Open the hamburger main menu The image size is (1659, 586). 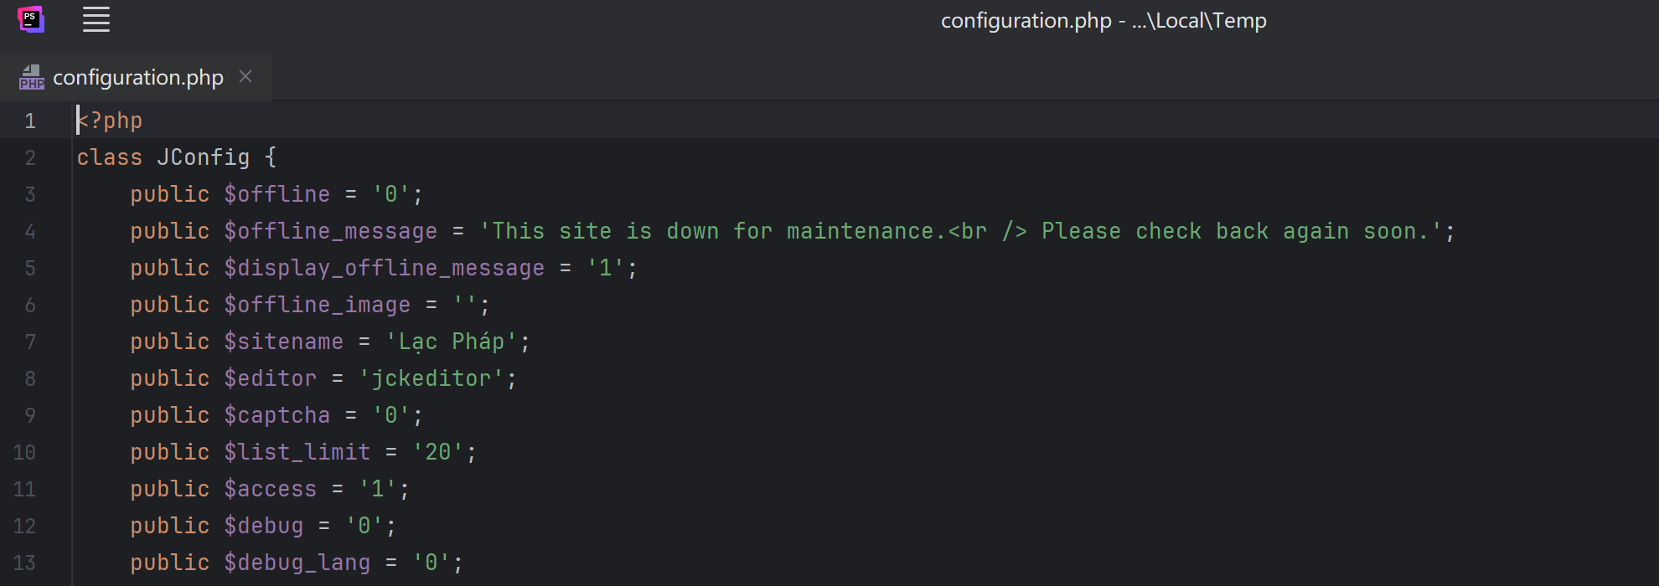tap(96, 19)
